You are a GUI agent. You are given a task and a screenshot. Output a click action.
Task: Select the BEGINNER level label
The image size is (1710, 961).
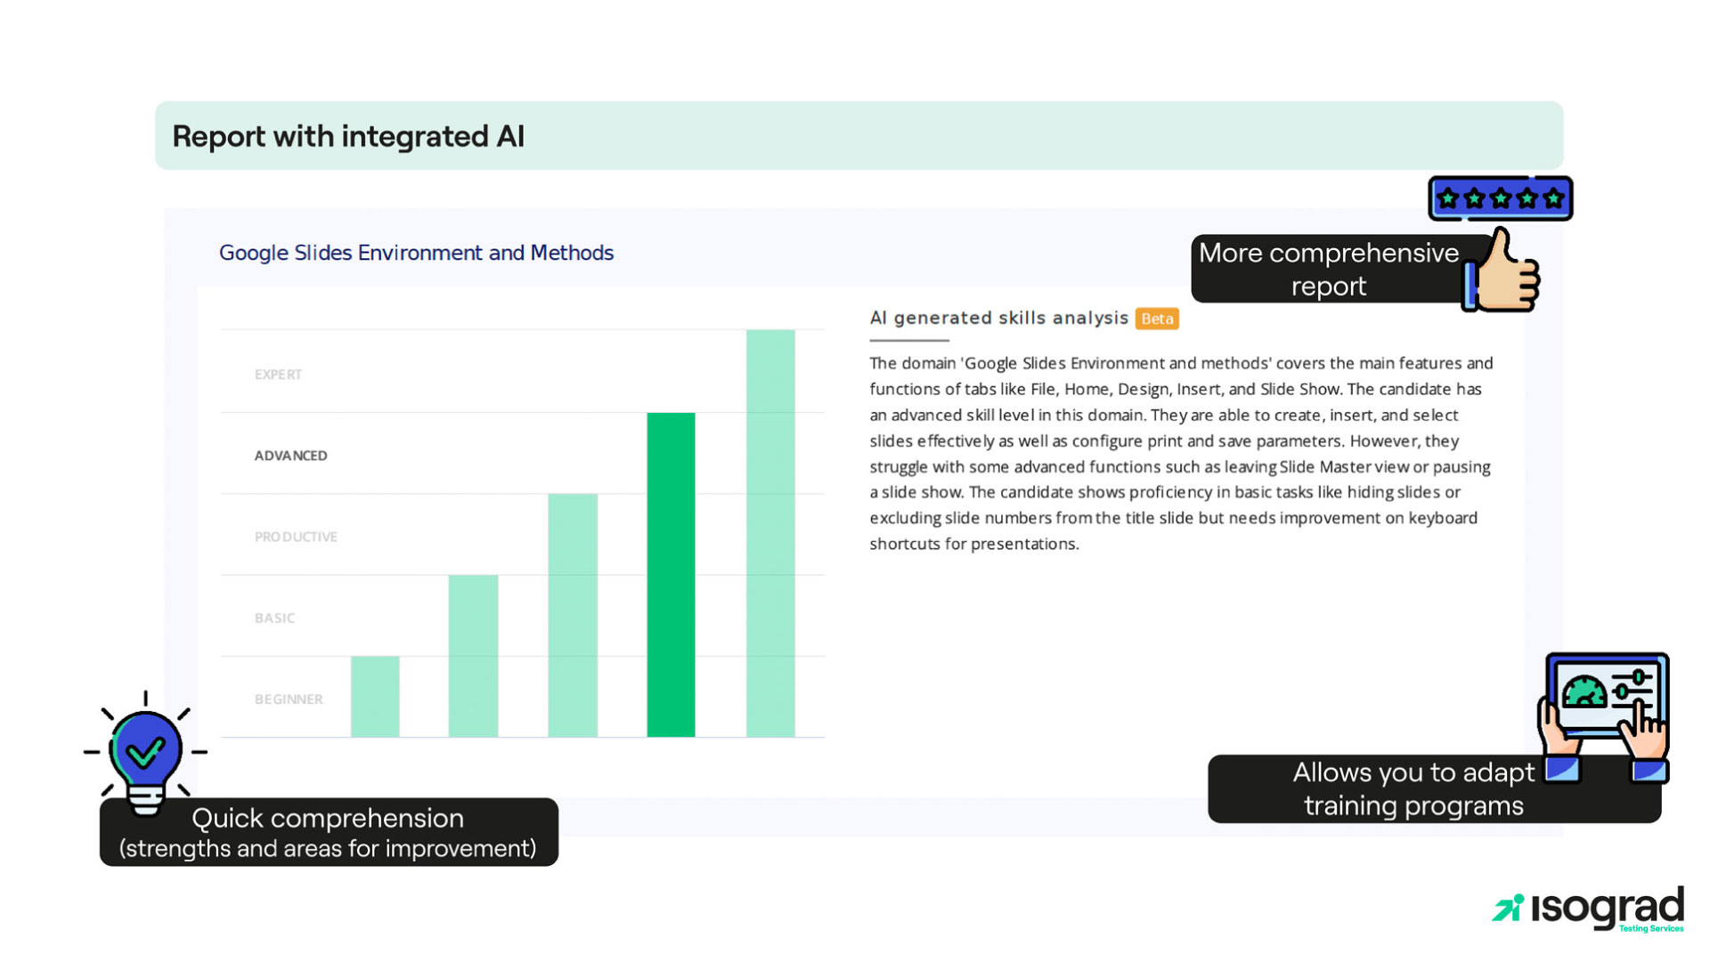[x=289, y=699]
